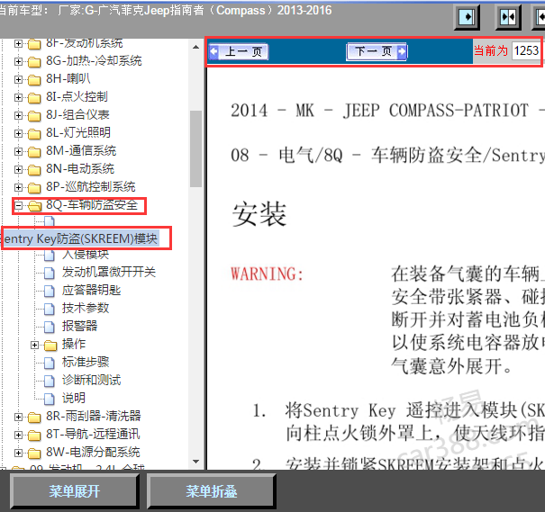This screenshot has height=512, width=545.
Task: Open the 说明 page
Action: tap(74, 398)
